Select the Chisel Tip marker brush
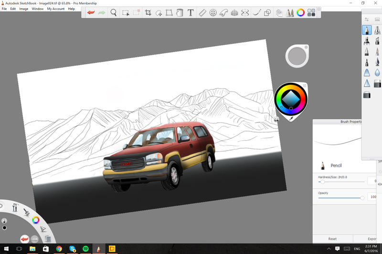This screenshot has height=254, width=382. tap(377, 41)
